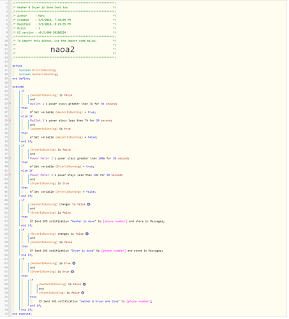Click the define keyword on line 16
The image size is (289, 319).
17,66
